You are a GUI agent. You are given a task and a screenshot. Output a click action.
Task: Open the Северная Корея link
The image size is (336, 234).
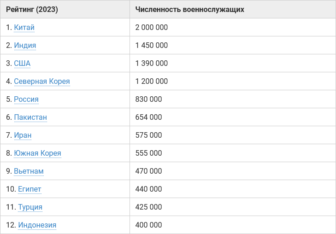[42, 82]
